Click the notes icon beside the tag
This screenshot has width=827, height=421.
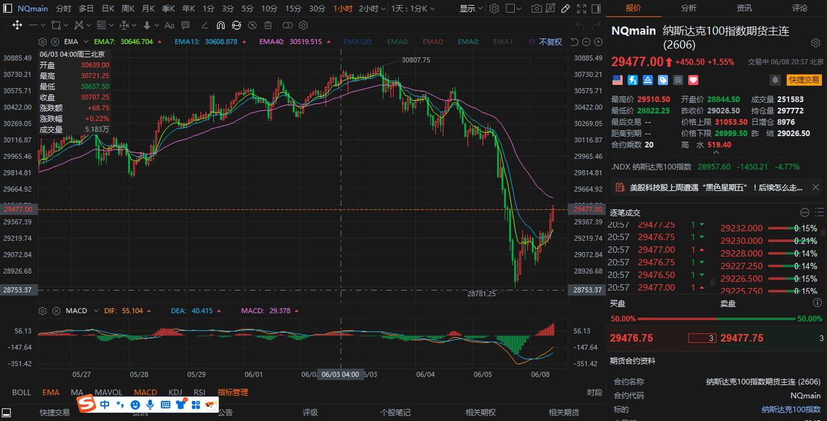pos(678,80)
